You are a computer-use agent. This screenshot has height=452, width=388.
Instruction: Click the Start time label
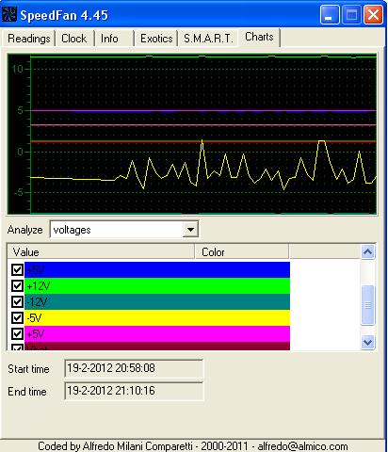(28, 369)
